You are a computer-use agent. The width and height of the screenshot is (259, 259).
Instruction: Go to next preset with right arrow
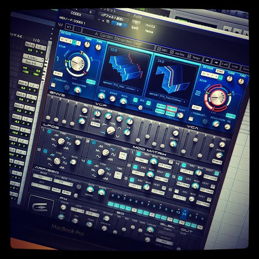point(216,63)
